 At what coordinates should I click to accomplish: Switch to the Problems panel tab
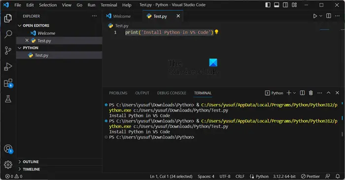pos(118,93)
